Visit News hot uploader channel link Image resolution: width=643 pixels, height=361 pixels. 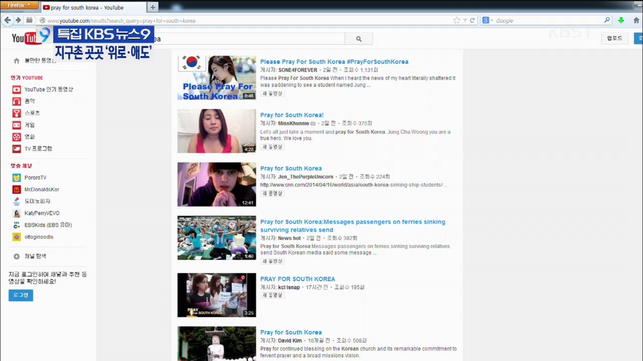(x=289, y=238)
